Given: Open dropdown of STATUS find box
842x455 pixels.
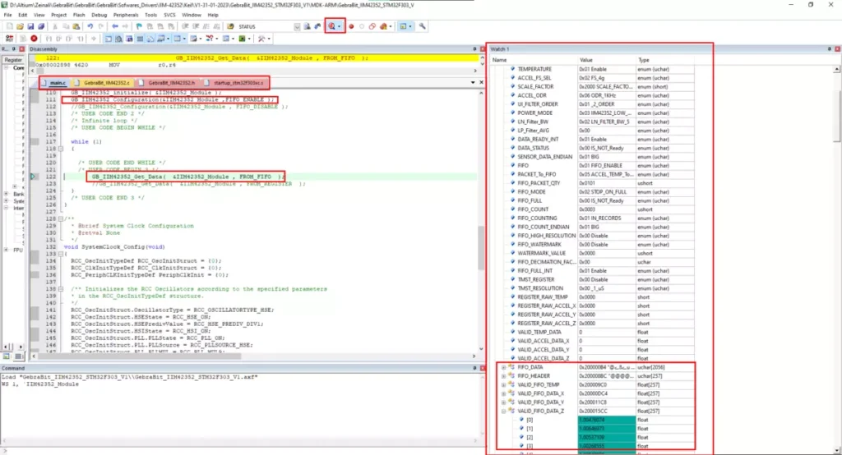Looking at the screenshot, I should click(x=296, y=26).
